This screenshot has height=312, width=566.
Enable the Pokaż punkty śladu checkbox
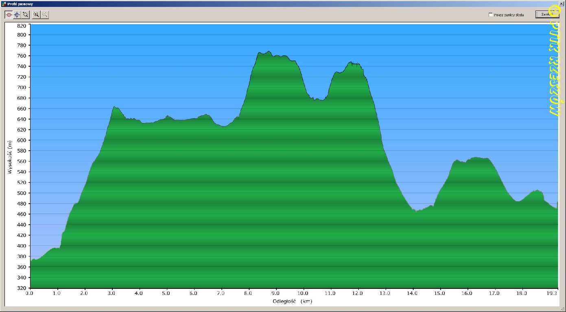491,15
